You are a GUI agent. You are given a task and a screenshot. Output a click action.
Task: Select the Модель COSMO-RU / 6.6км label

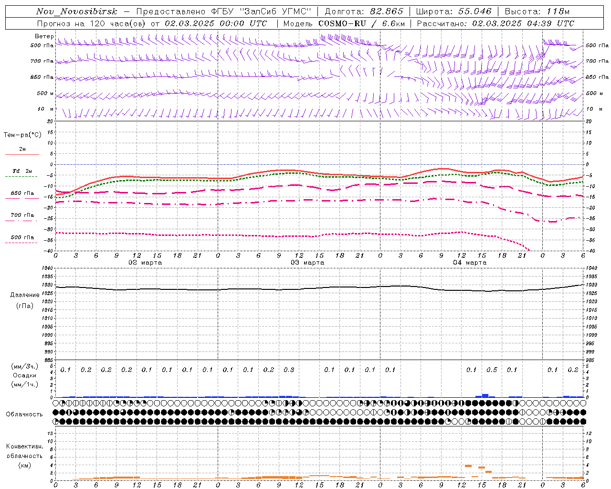pyautogui.click(x=344, y=23)
